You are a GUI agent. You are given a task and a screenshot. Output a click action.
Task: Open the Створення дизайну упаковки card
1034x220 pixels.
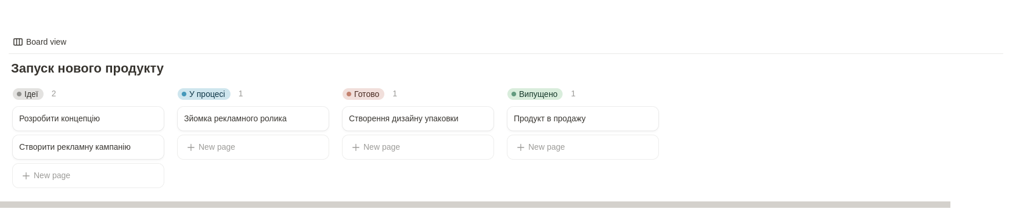click(x=418, y=118)
